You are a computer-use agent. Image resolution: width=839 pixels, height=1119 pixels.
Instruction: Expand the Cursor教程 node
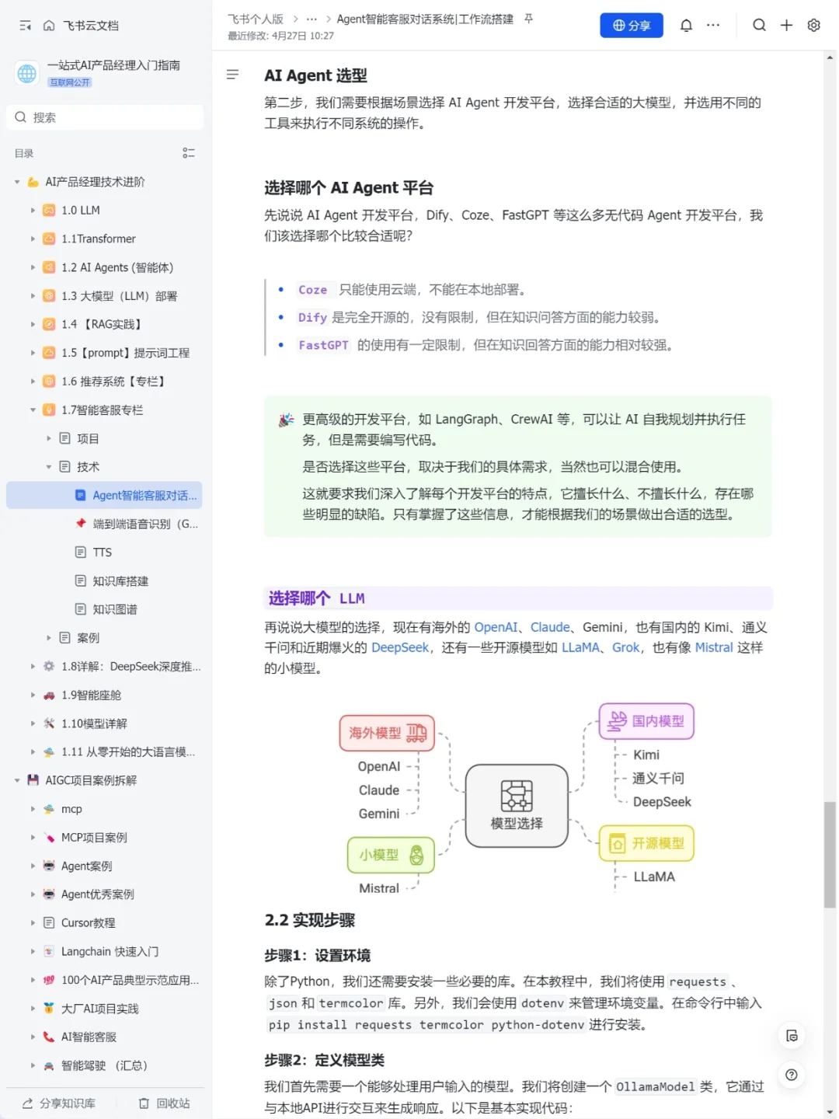33,923
